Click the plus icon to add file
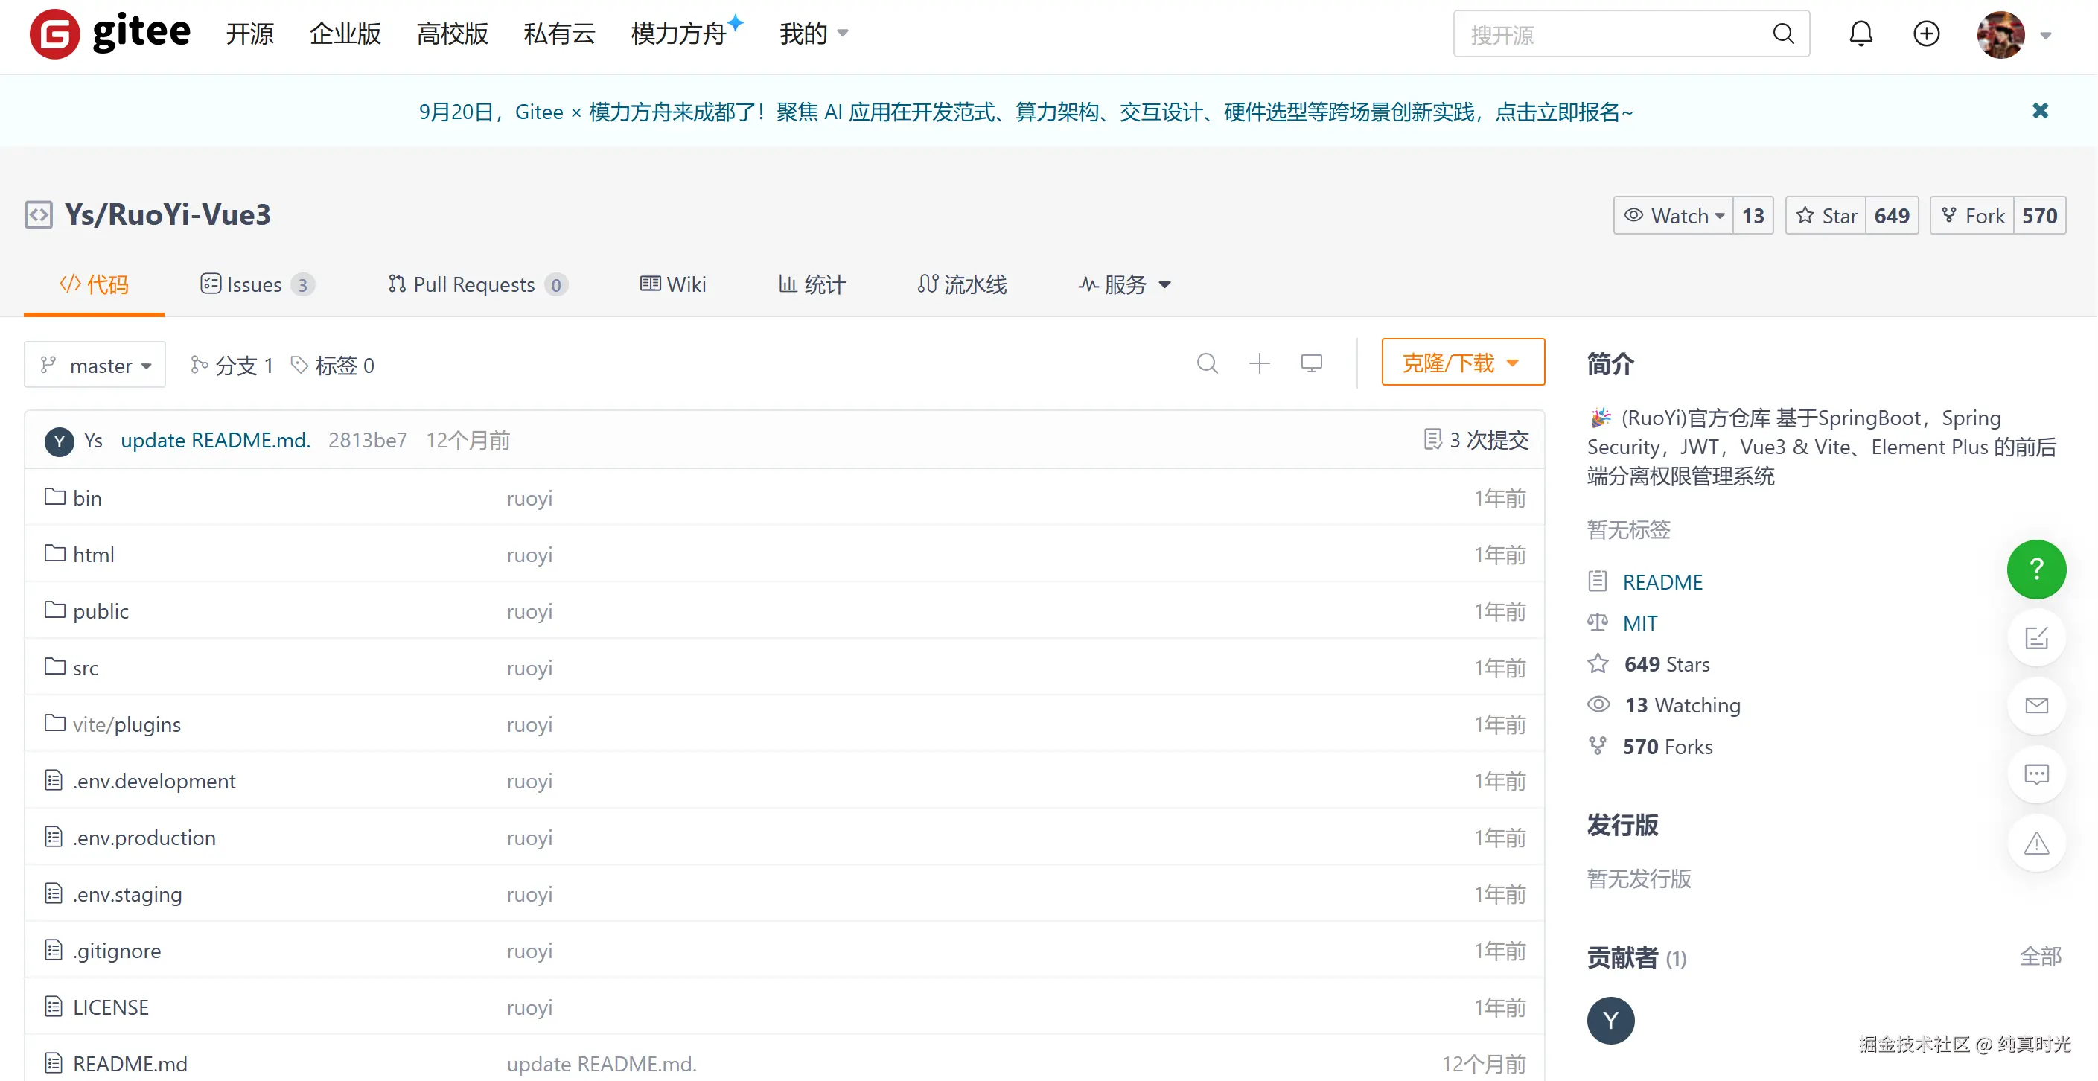Screen dimensions: 2098x1081 1259,363
